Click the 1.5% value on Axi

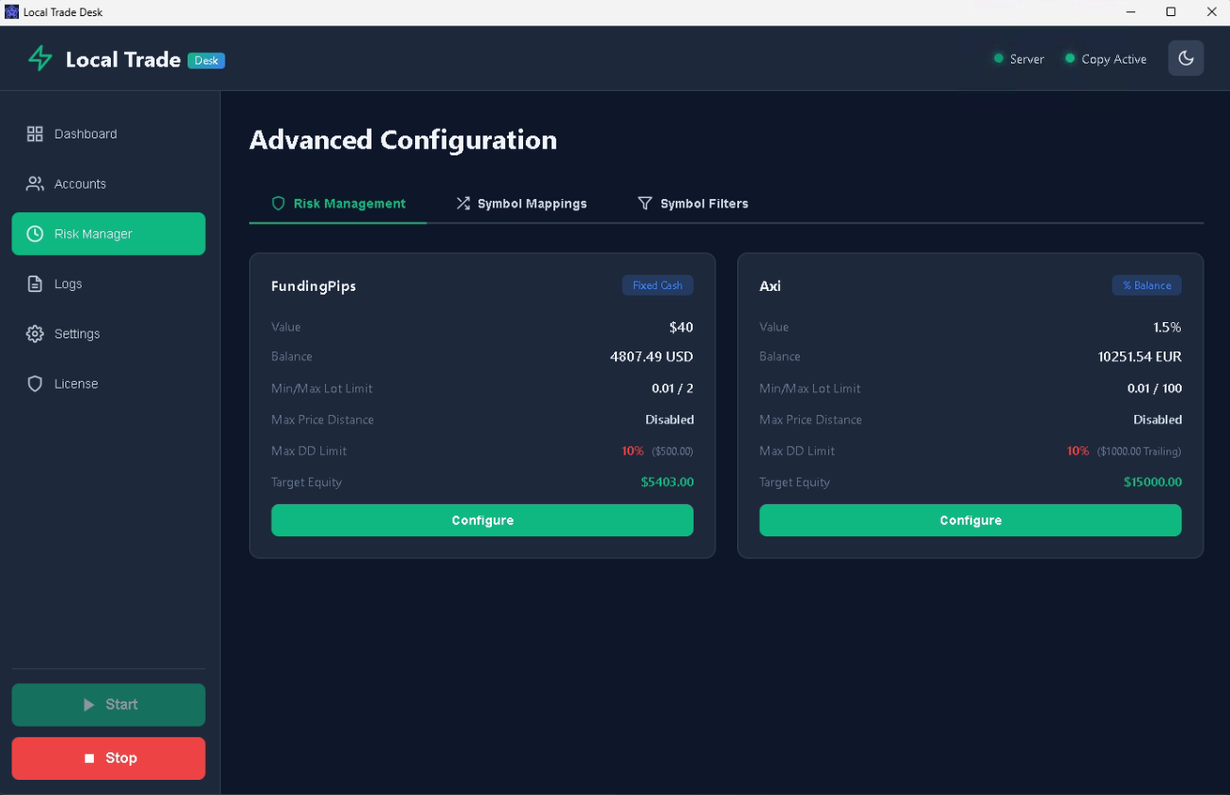pyautogui.click(x=1167, y=327)
